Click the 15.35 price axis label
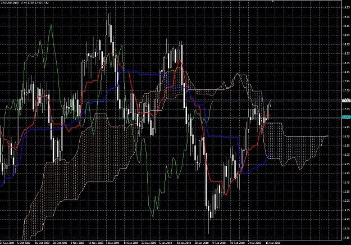Image resolution: width=351 pixels, height=245 pixels. (x=347, y=201)
